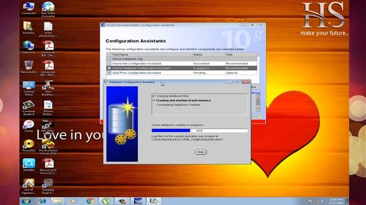Click the 'Succeeded' status cell

pyautogui.click(x=201, y=63)
